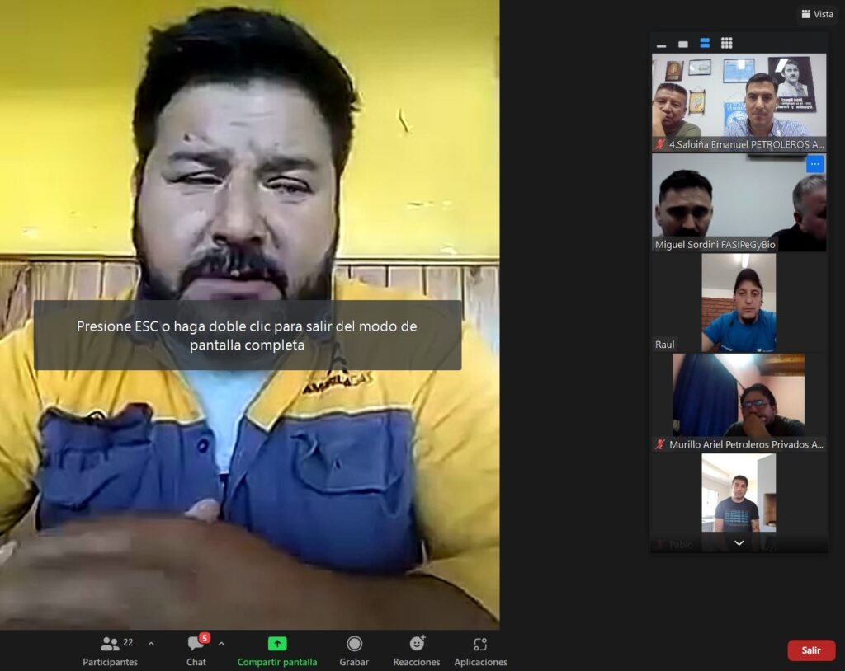Click the full-screen exit hint banner
The width and height of the screenshot is (845, 671).
click(248, 335)
